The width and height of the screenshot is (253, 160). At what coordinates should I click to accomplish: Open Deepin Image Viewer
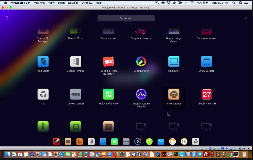click(x=174, y=31)
